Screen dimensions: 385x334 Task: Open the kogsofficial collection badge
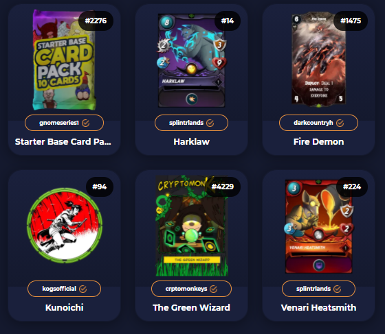[65, 289]
